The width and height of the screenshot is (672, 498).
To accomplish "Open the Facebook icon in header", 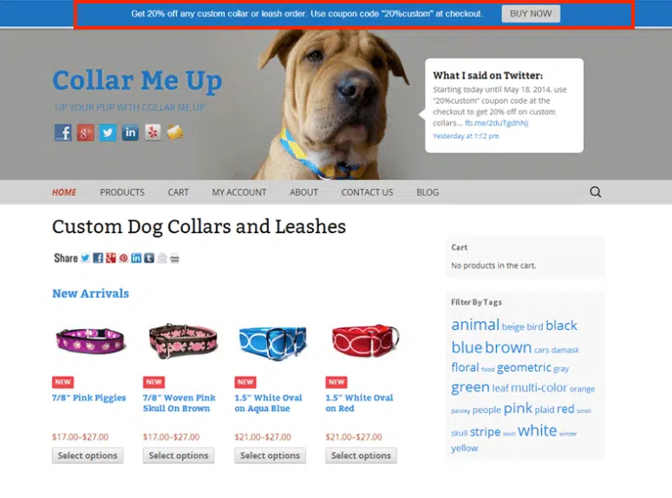I will (x=63, y=133).
